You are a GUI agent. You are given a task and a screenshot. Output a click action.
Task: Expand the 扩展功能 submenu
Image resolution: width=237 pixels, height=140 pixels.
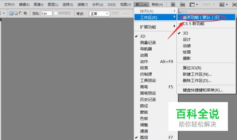pyautogui.click(x=156, y=27)
